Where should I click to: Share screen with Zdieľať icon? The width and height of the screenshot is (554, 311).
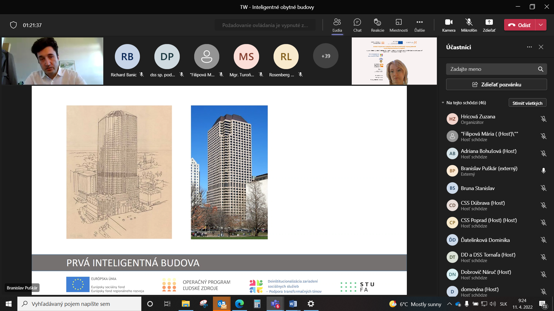pyautogui.click(x=489, y=25)
